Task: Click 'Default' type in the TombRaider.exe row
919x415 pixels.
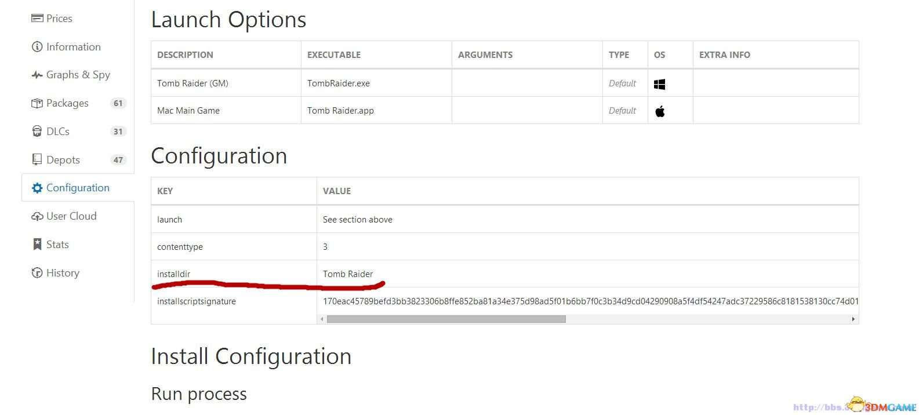Action: (622, 83)
